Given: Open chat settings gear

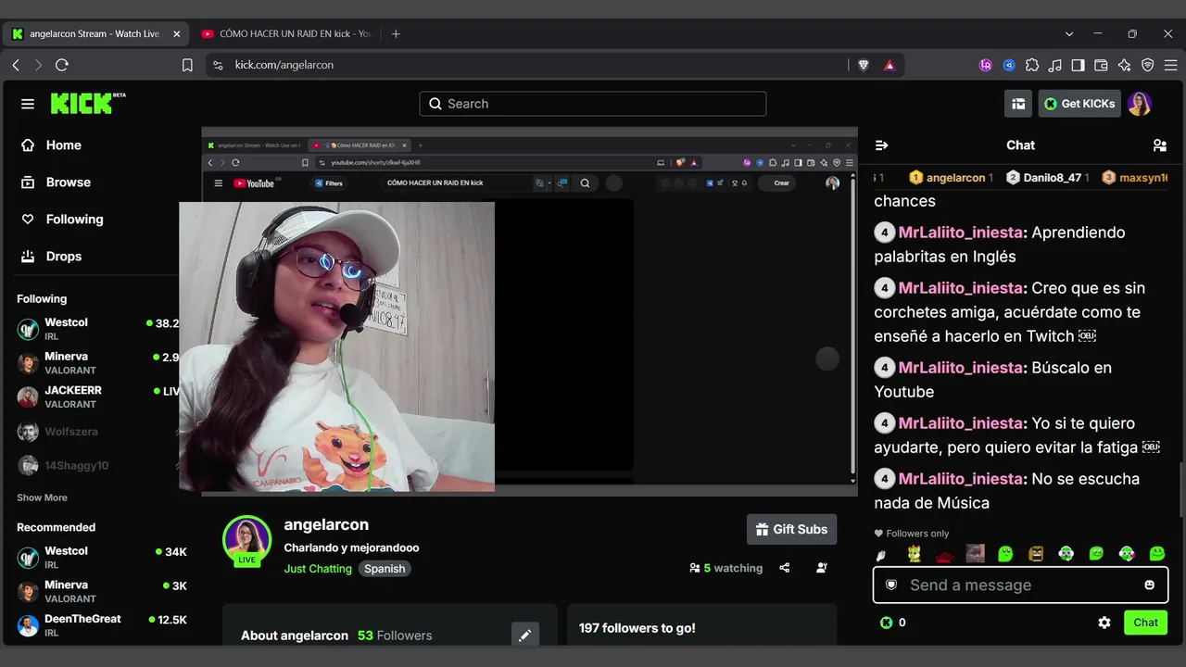Looking at the screenshot, I should (x=1104, y=623).
